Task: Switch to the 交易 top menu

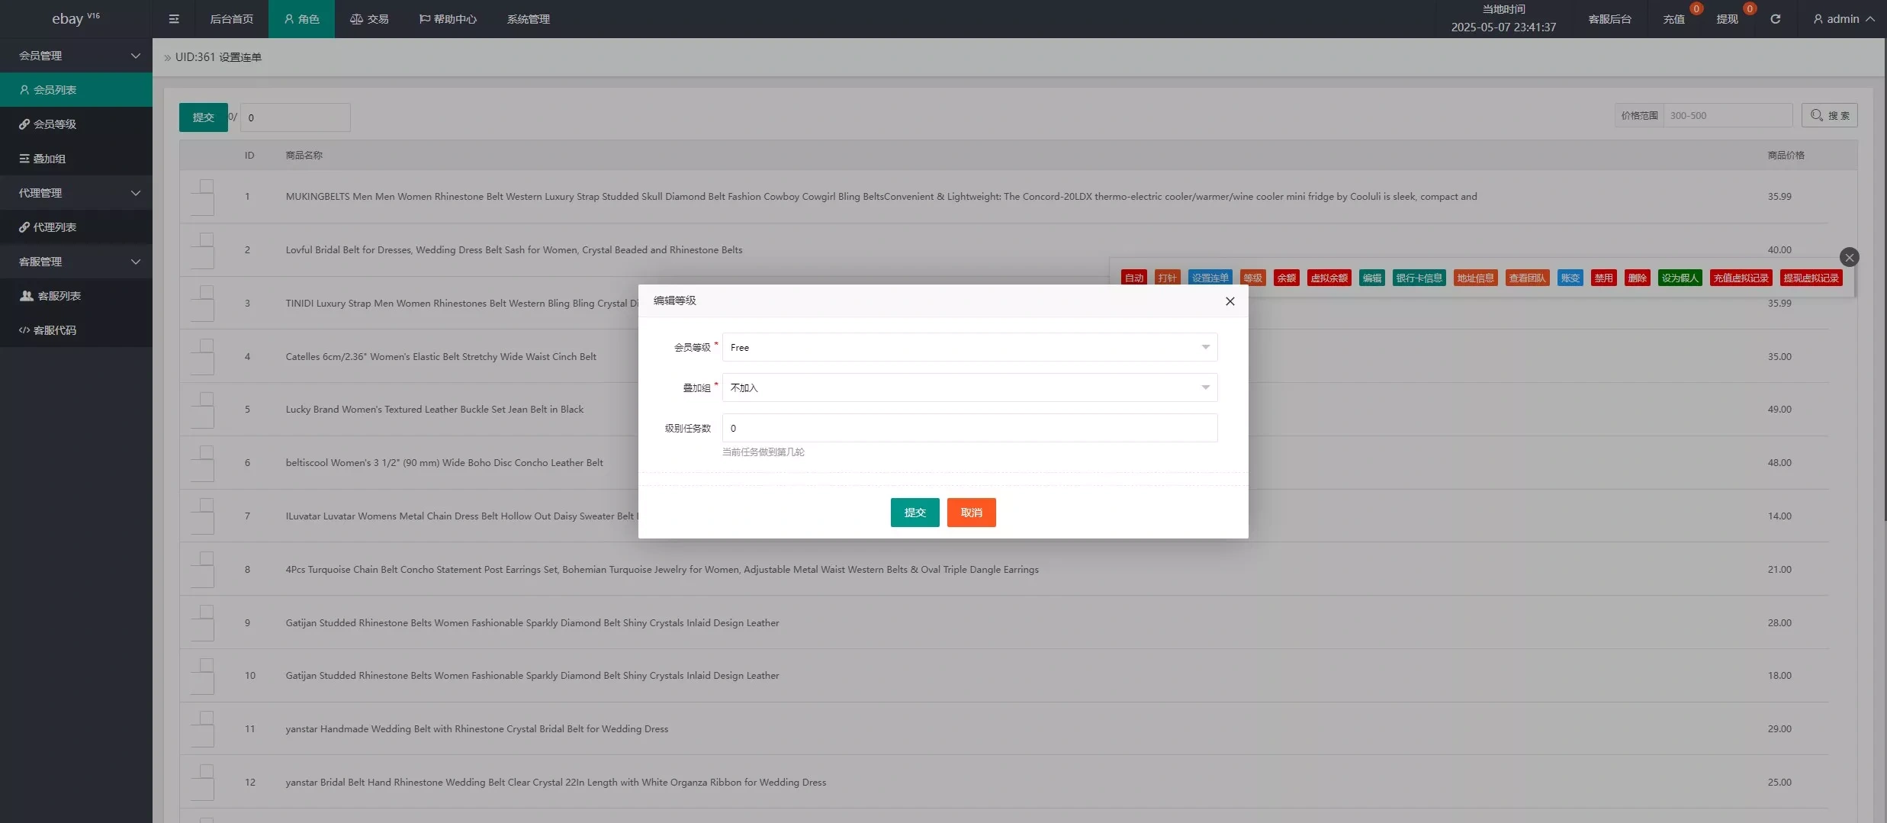Action: click(x=369, y=19)
